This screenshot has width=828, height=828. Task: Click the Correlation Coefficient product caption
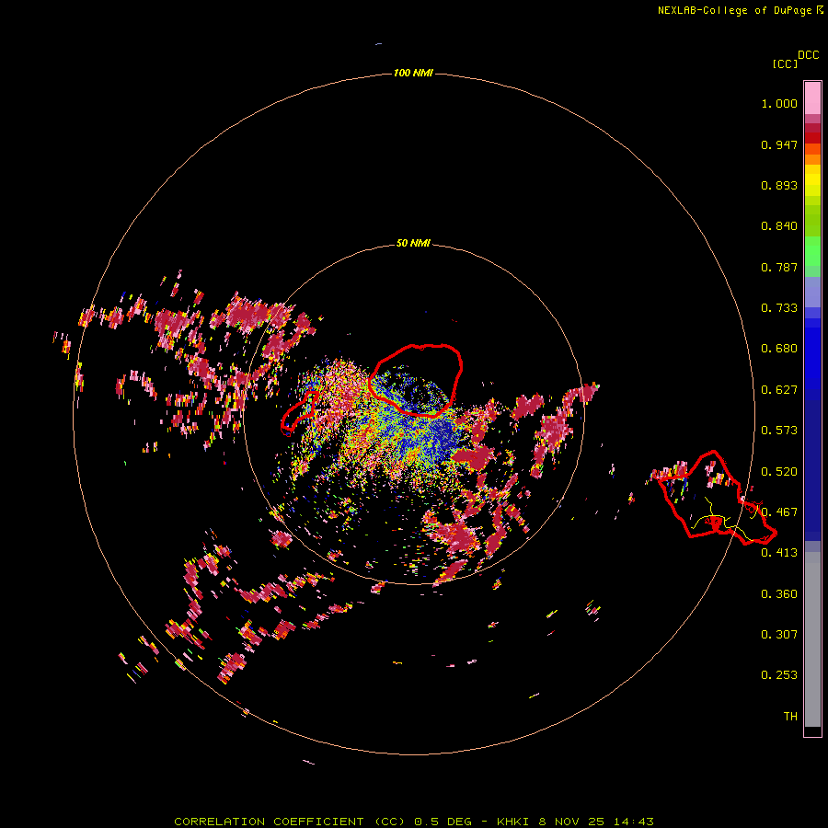coord(414,822)
